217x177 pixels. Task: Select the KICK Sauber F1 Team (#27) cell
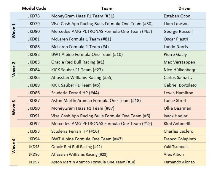(77, 70)
